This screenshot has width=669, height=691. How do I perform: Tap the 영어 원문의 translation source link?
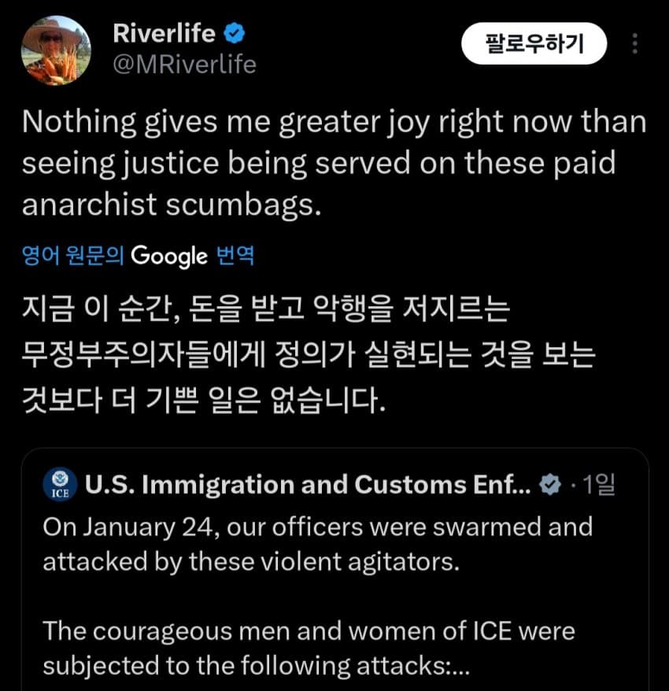73,256
